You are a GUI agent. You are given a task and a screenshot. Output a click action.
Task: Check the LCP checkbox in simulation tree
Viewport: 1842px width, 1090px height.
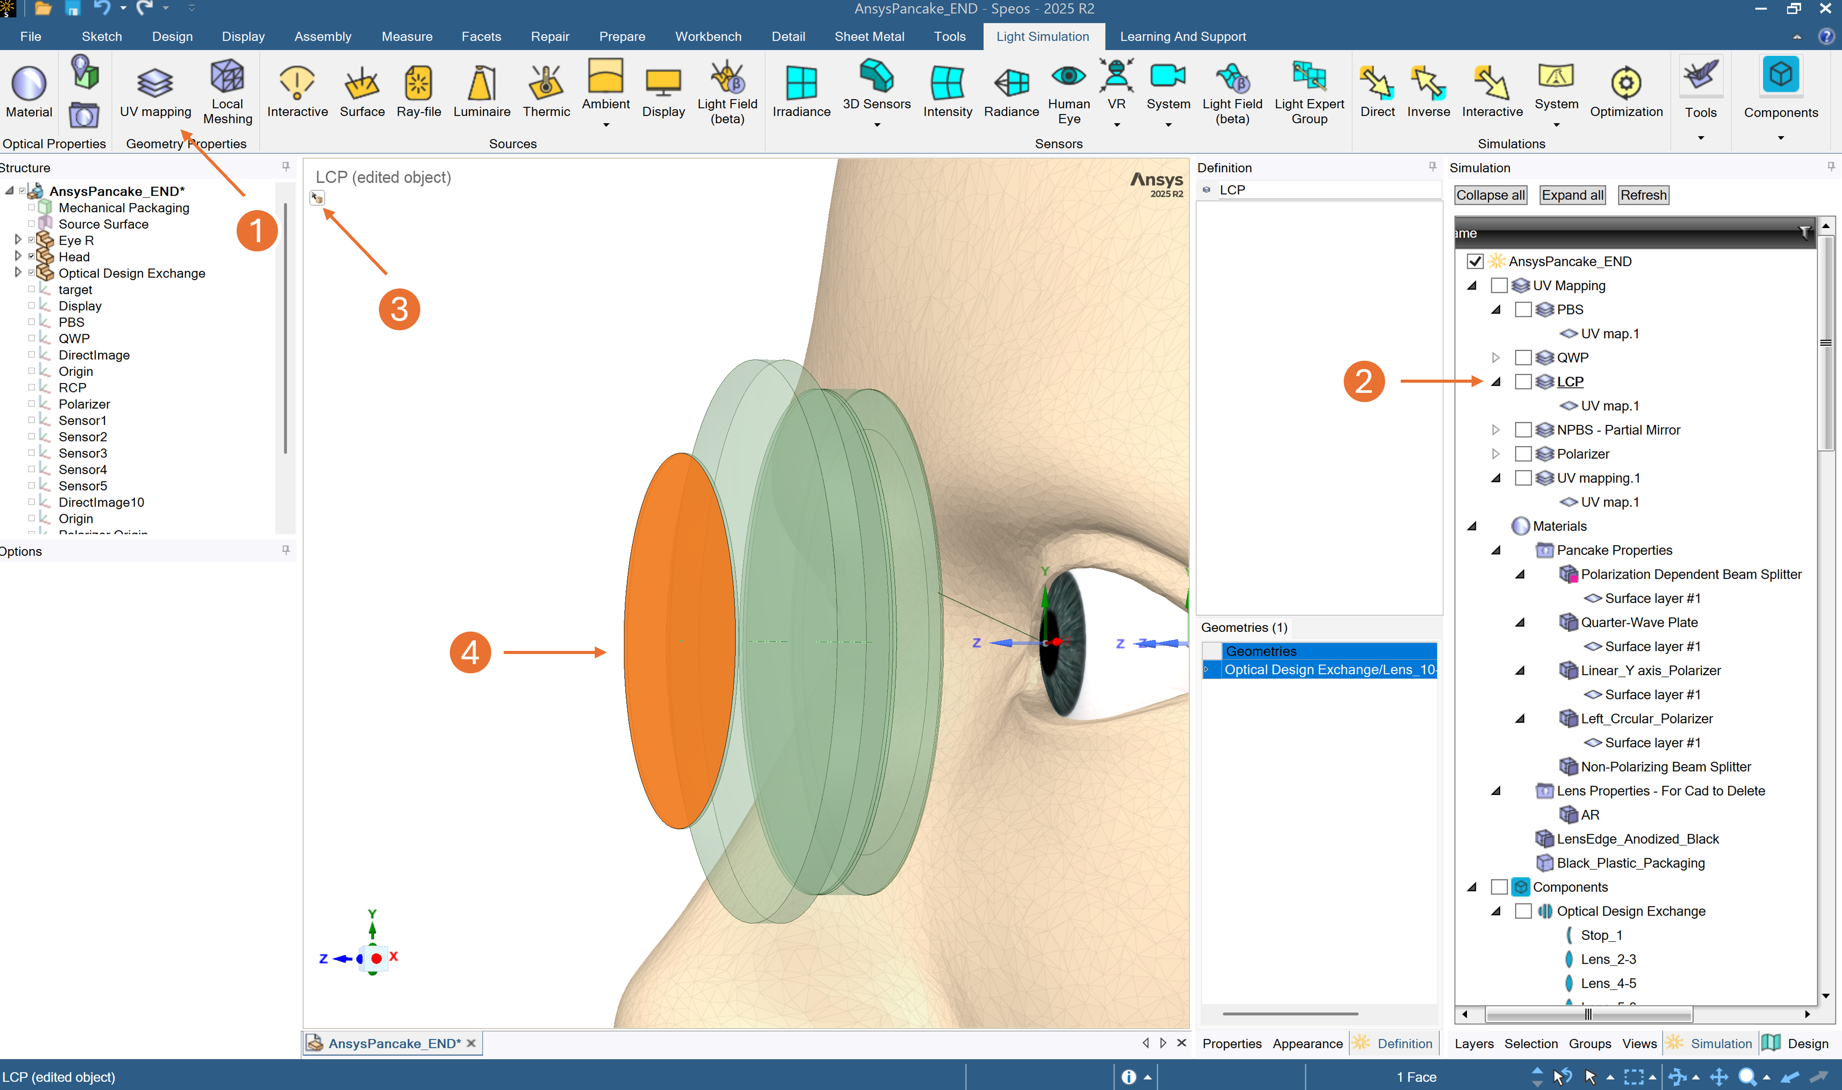pos(1523,382)
